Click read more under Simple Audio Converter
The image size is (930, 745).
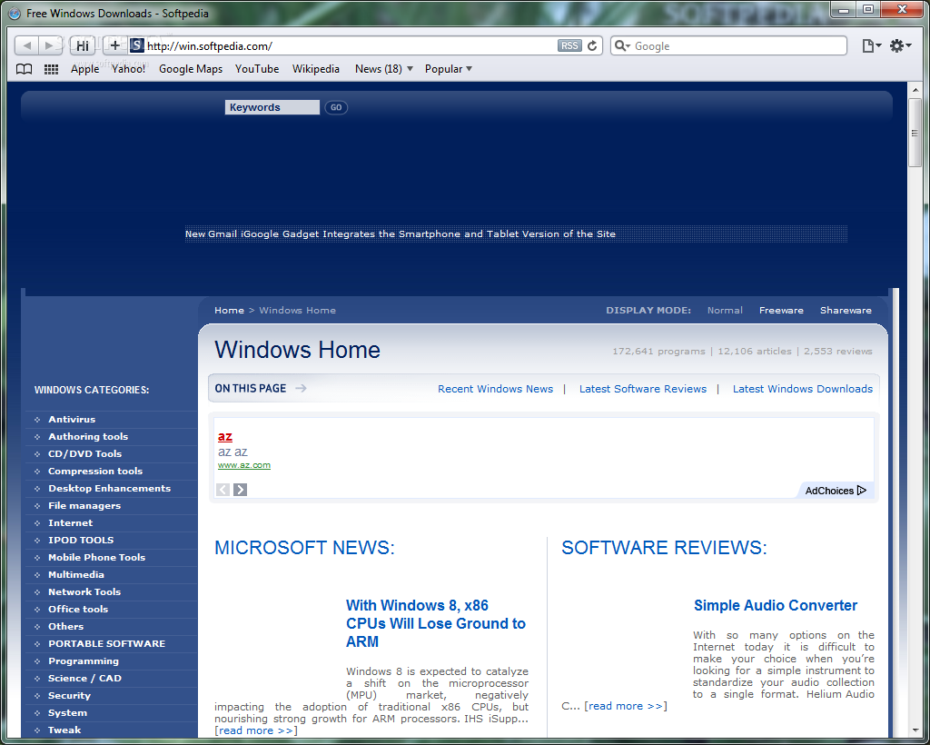pos(625,706)
